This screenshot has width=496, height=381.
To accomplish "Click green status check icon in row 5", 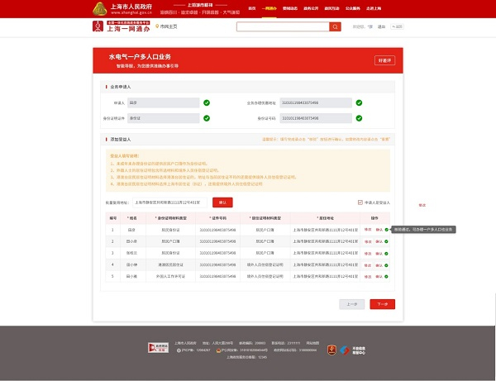I will [387, 277].
